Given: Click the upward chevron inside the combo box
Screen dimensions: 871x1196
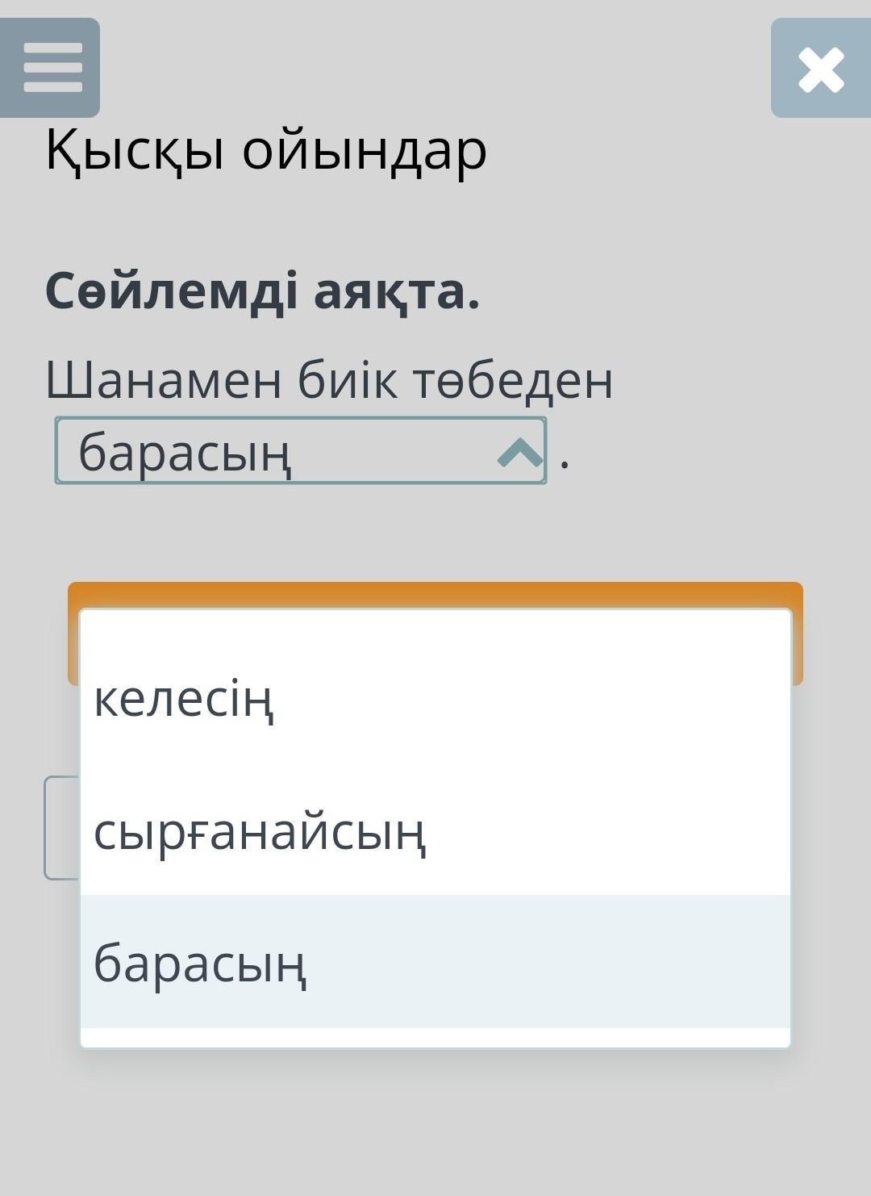Looking at the screenshot, I should pyautogui.click(x=519, y=454).
